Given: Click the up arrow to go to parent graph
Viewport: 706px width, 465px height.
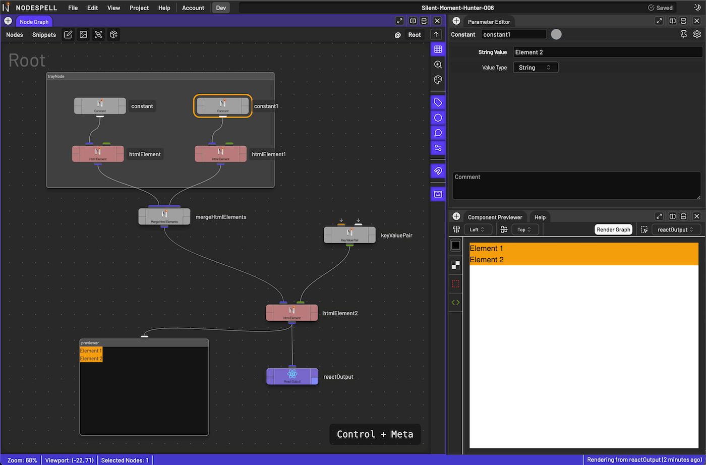Looking at the screenshot, I should click(437, 34).
